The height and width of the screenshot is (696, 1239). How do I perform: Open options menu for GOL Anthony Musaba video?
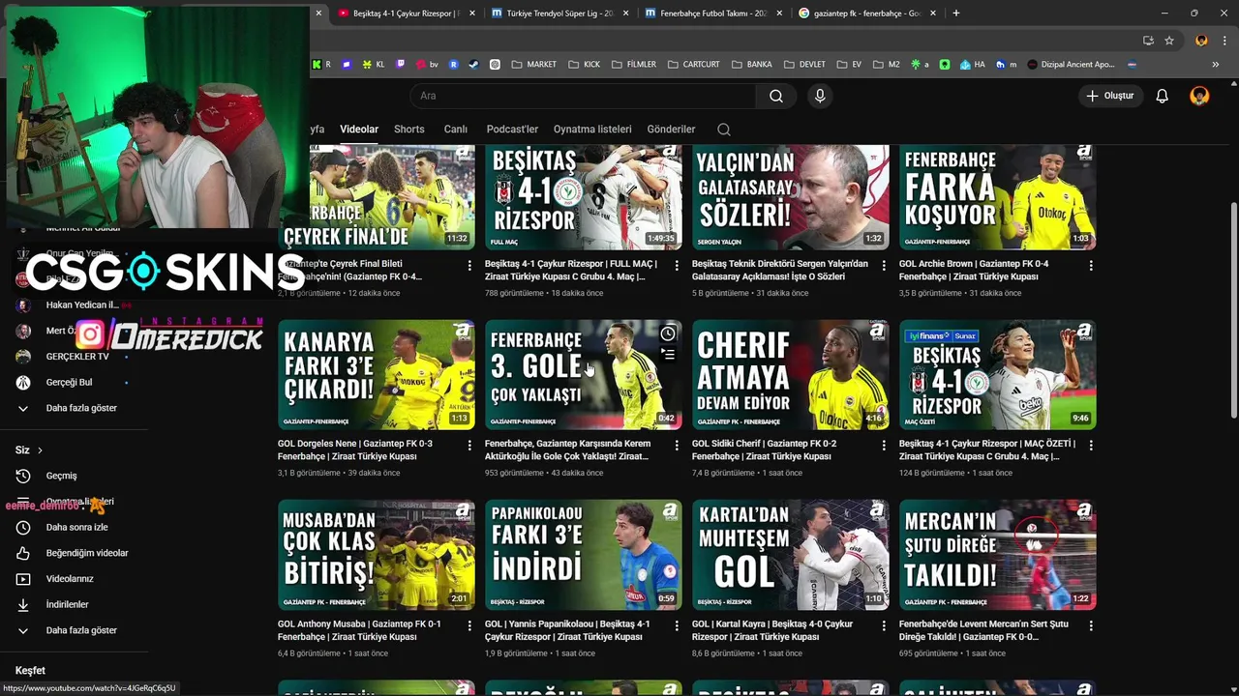469,625
